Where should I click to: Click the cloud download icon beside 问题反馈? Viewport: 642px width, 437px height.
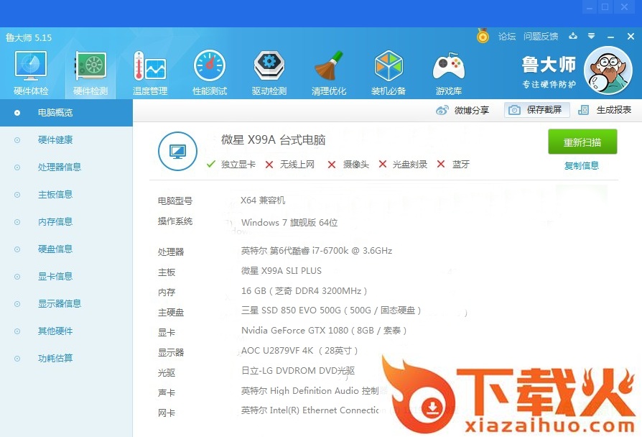click(x=573, y=36)
